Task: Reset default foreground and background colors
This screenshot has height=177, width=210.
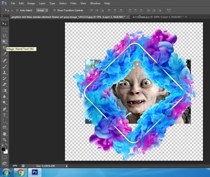Action: click(x=2, y=145)
